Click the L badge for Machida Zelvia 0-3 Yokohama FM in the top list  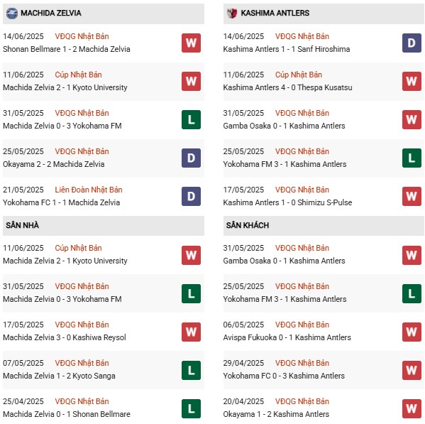191,119
